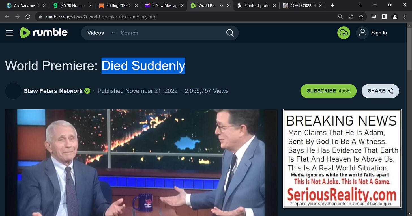412x216 pixels.
Task: Reload the current page
Action: pyautogui.click(x=28, y=17)
